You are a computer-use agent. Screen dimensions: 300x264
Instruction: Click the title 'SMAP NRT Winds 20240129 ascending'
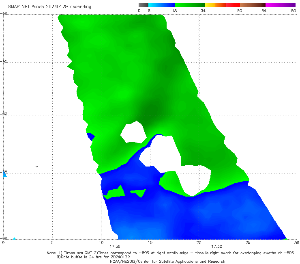(49, 7)
